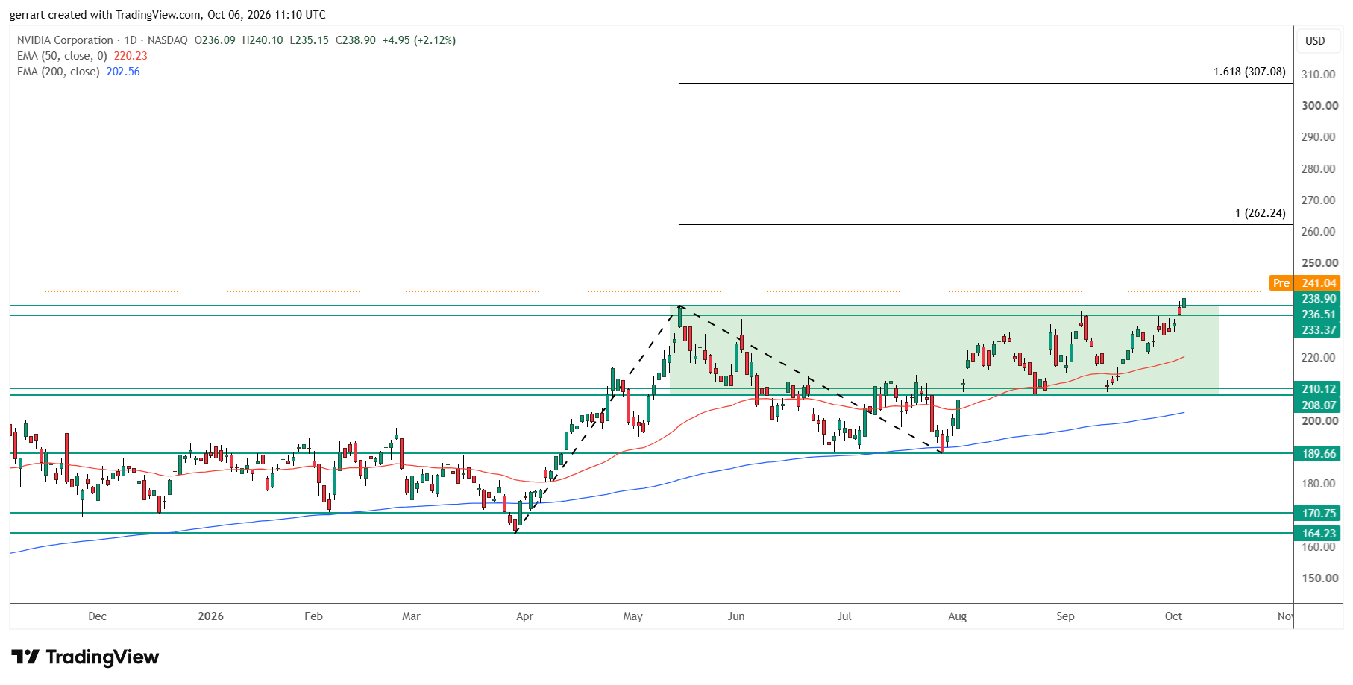
Task: Click the 238.90 current price label
Action: click(1319, 299)
